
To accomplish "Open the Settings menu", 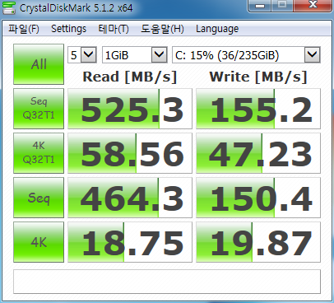I will 68,29.
